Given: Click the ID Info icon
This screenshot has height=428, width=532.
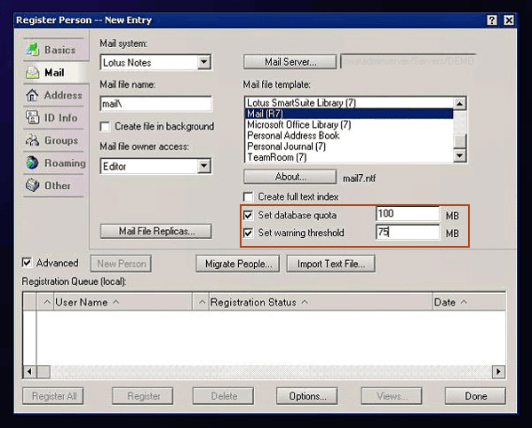Looking at the screenshot, I should click(33, 117).
